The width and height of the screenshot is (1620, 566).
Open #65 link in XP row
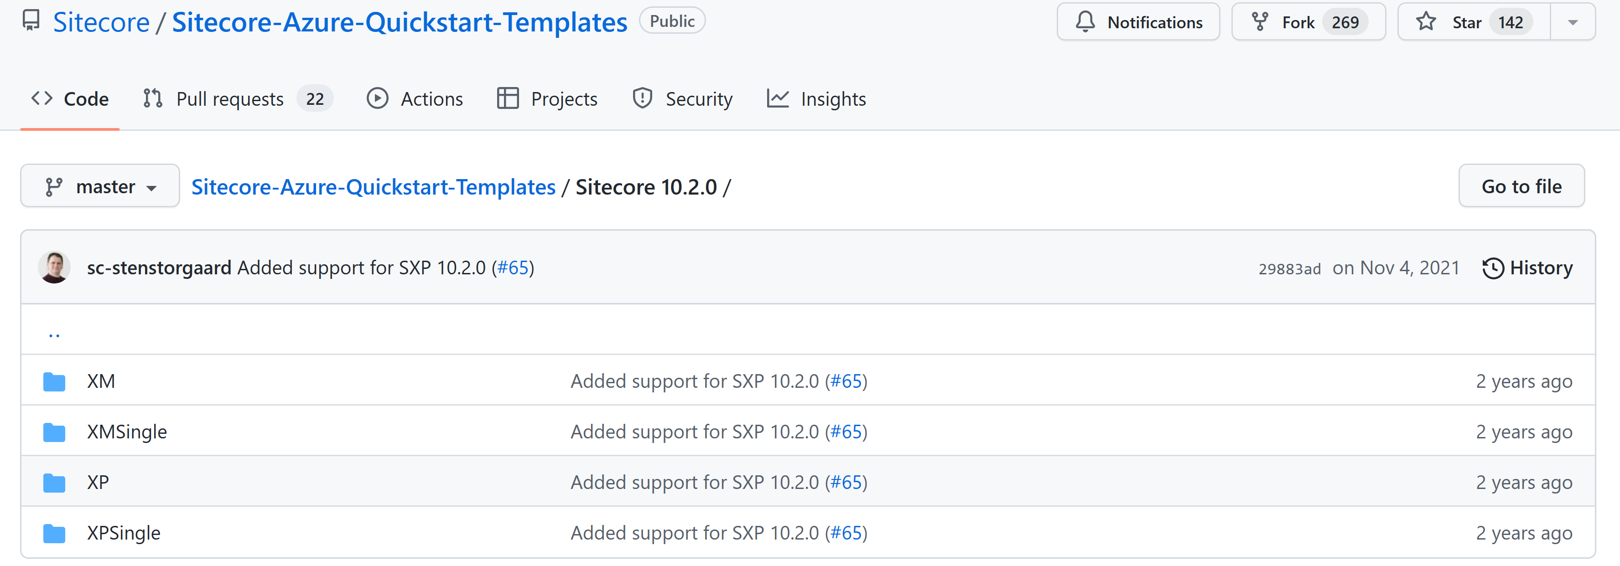[x=846, y=482]
